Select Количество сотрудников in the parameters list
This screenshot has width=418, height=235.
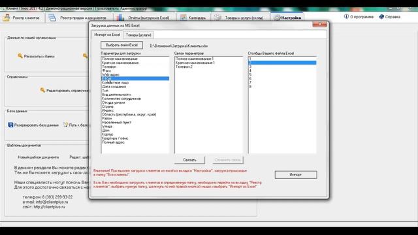click(135, 99)
